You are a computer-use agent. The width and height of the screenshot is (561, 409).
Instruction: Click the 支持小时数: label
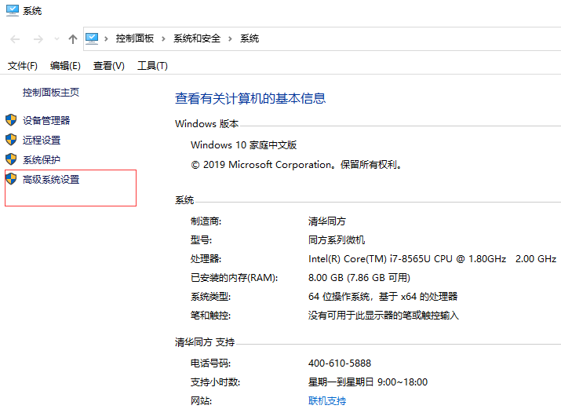(216, 382)
